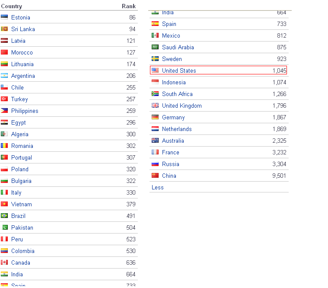Click the South Africa flag icon
The image size is (328, 288).
coord(155,94)
